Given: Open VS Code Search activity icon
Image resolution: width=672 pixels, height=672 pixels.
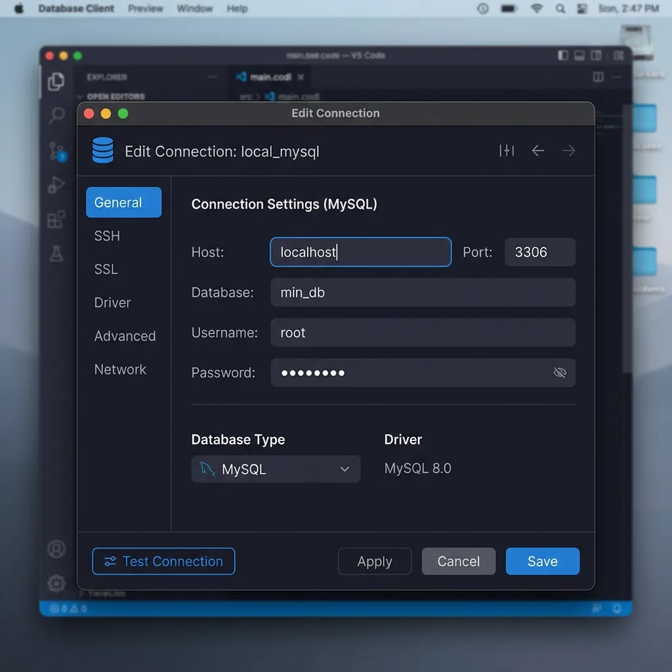Looking at the screenshot, I should tap(56, 115).
